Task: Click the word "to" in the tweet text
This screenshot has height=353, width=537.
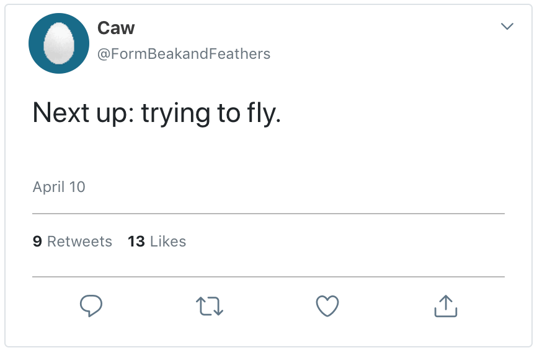Action: [227, 113]
